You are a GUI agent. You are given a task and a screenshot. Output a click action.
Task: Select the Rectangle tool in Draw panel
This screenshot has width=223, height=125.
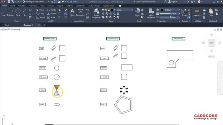[30, 10]
